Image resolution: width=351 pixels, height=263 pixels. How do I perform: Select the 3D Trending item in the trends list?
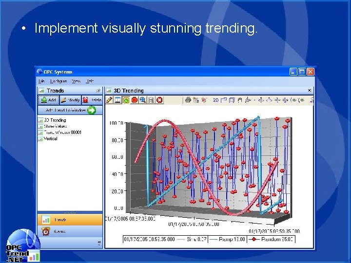(x=52, y=120)
